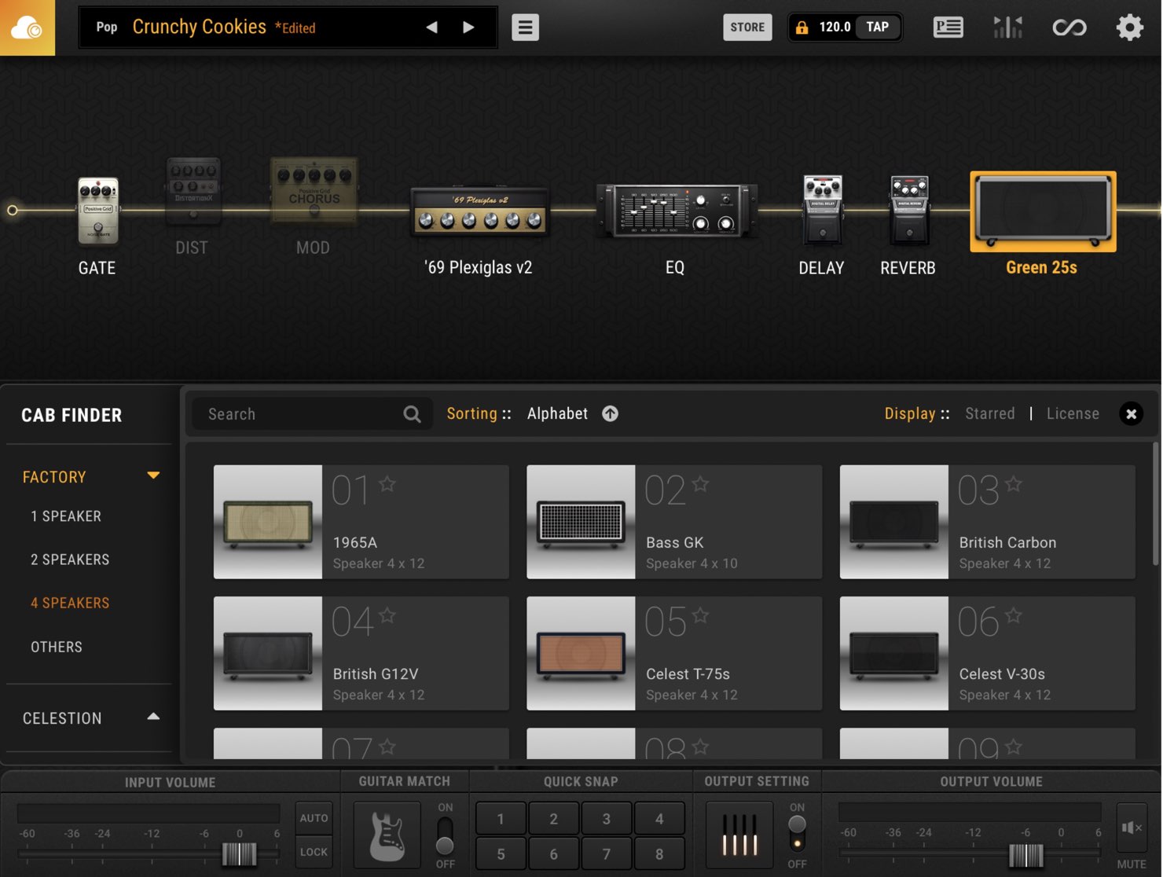Open the Crunchy Cookies preset selector
Viewport: 1163px width, 877px height.
199,28
